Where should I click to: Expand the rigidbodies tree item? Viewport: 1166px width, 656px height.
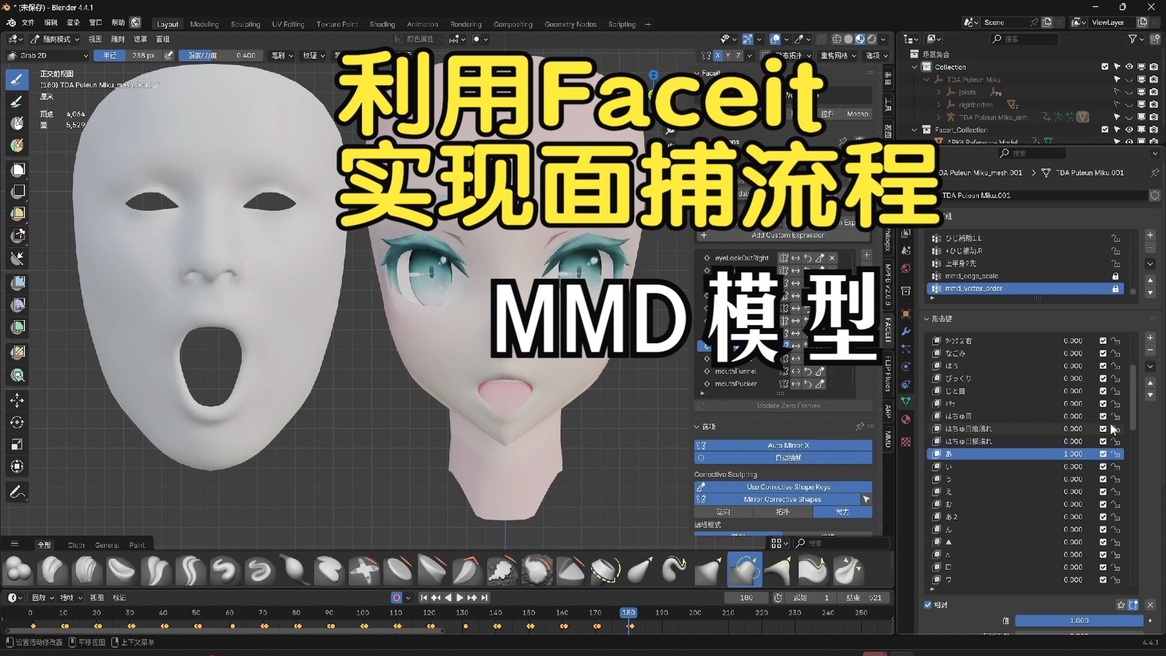(x=939, y=104)
